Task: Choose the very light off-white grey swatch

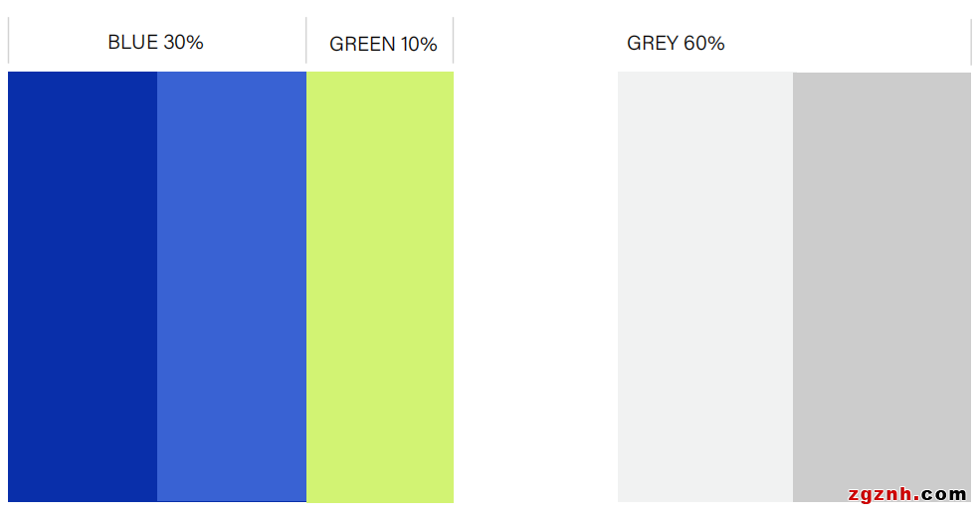Action: 705,286
